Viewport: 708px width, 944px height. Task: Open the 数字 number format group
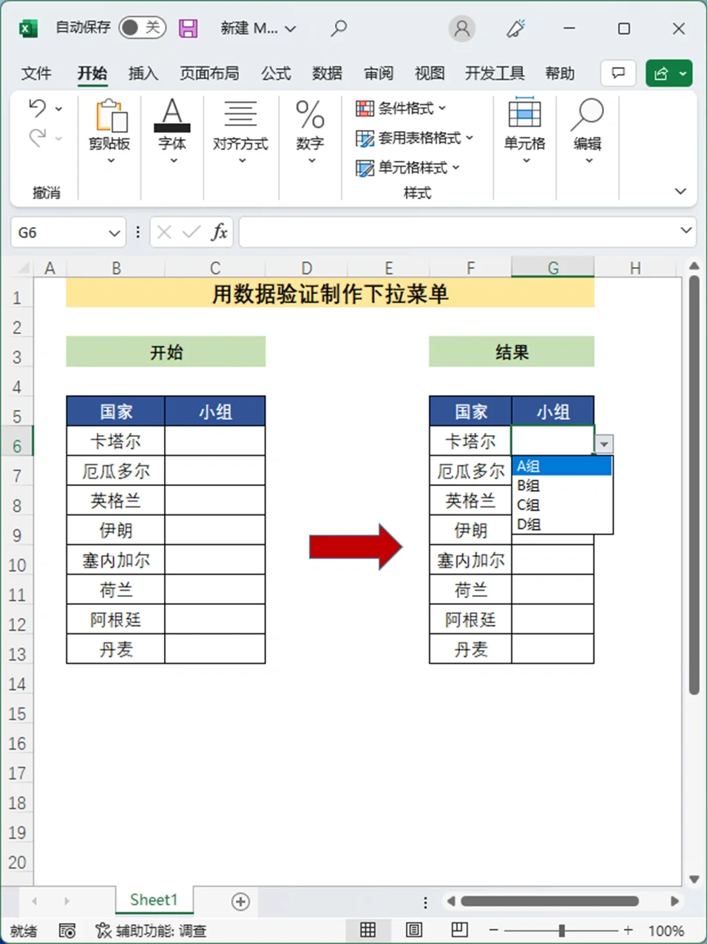point(310,132)
